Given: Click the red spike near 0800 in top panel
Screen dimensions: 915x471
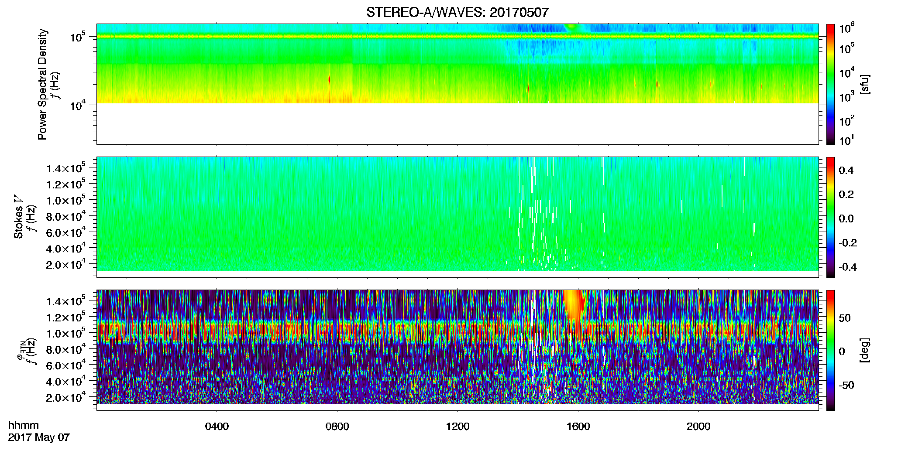Looking at the screenshot, I should click(x=329, y=80).
